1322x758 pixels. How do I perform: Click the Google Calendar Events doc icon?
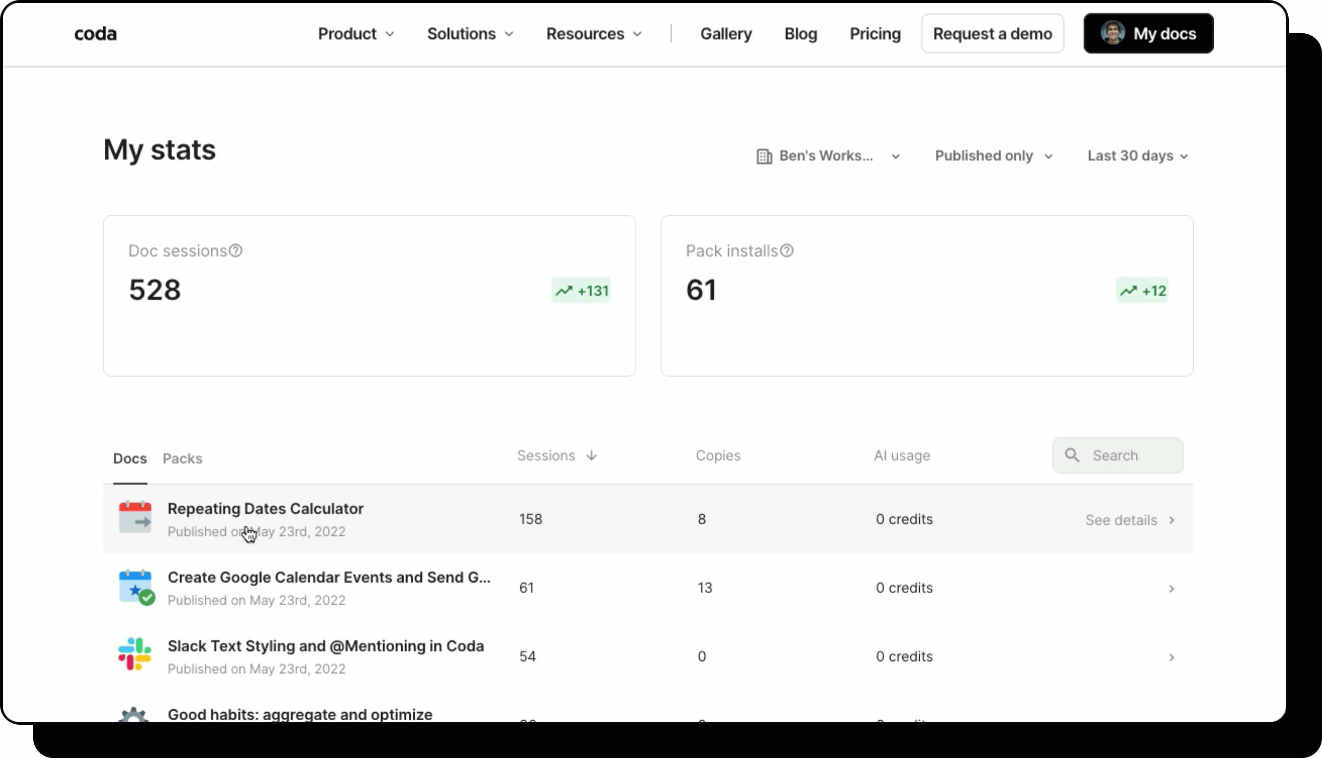(x=136, y=587)
